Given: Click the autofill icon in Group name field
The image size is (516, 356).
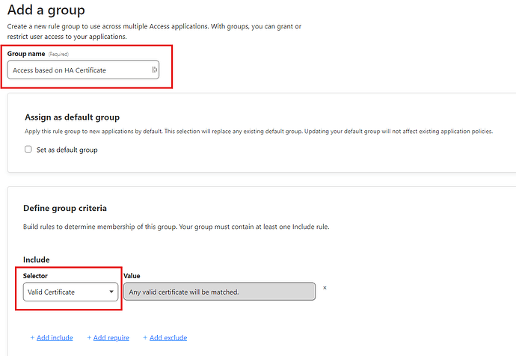Looking at the screenshot, I should (154, 70).
